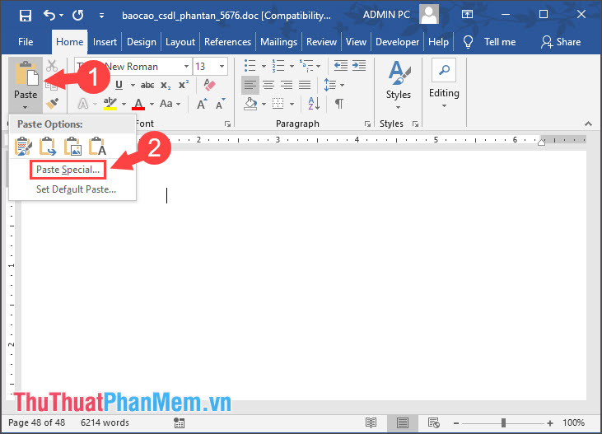This screenshot has height=434, width=602.
Task: Click the Format Painter brush icon
Action: tap(52, 104)
